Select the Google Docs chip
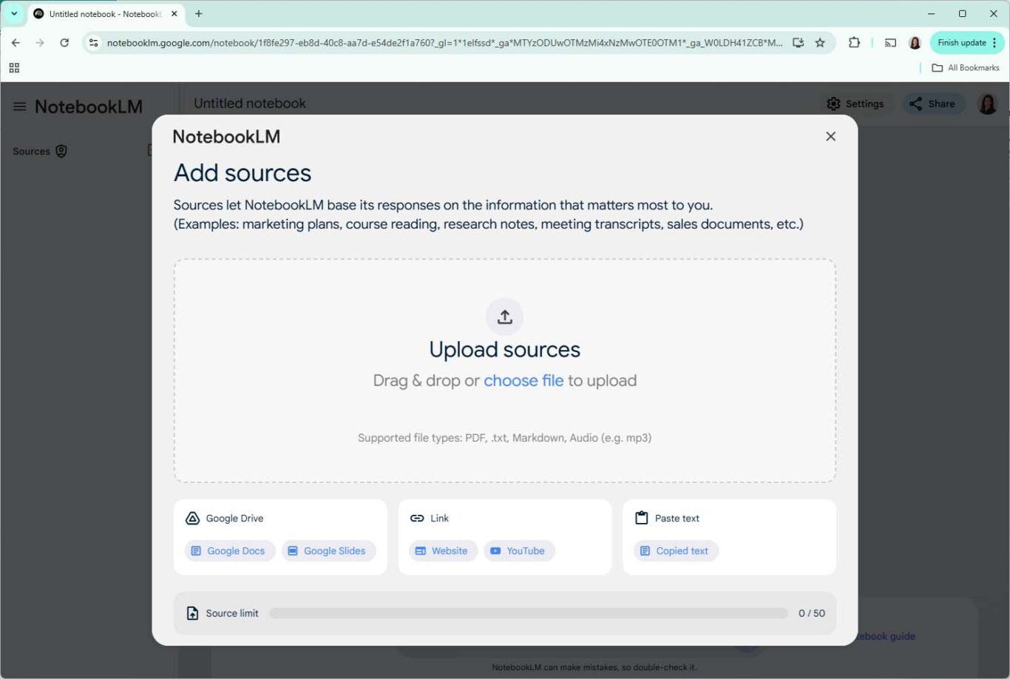Image resolution: width=1010 pixels, height=679 pixels. point(229,550)
